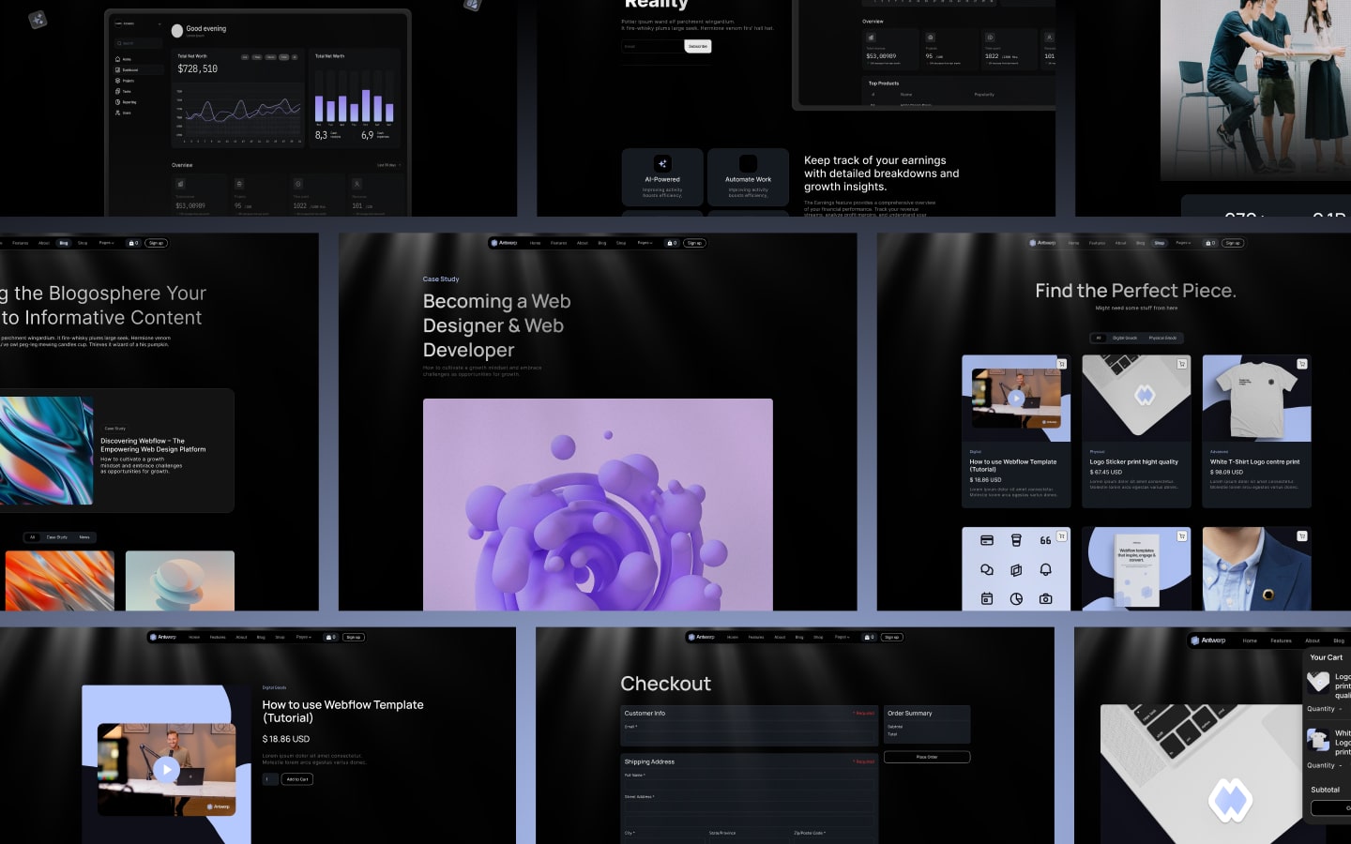Click Sign up on the Find the Perfect Piece navbar
Screen dimensions: 1351x844
pos(1233,243)
